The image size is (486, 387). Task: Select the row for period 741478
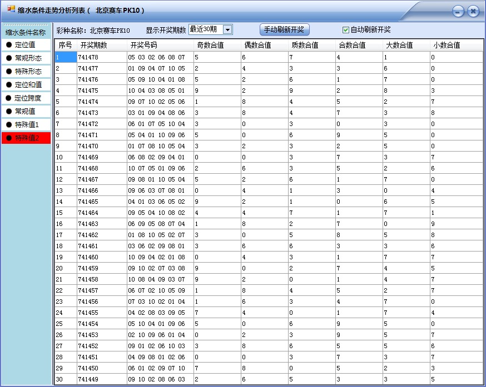tap(139, 57)
